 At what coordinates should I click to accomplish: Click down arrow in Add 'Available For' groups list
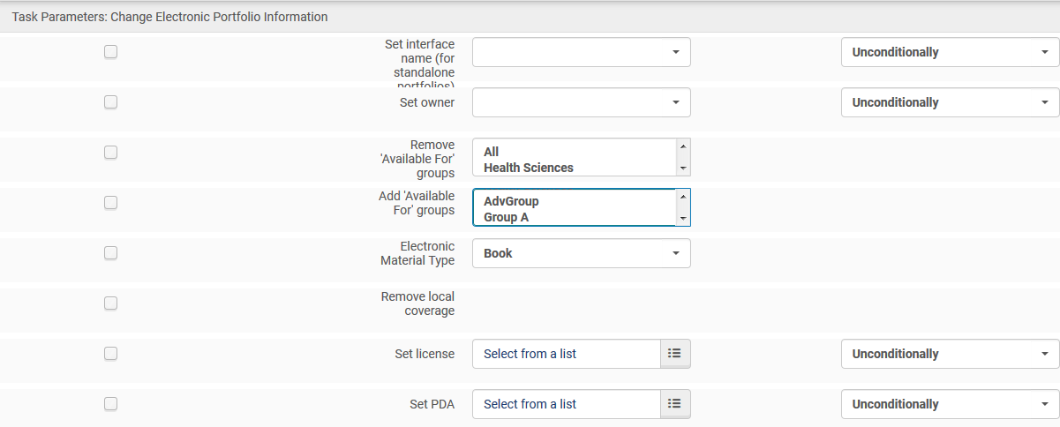683,218
